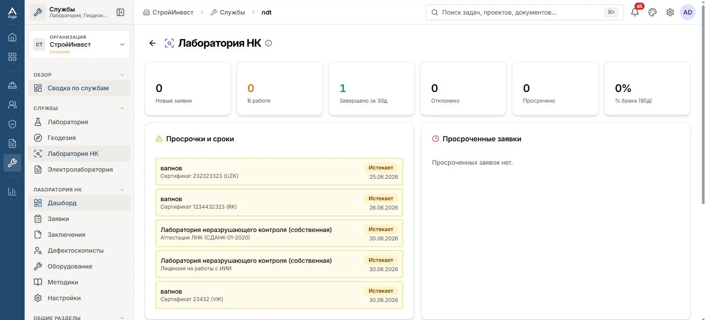This screenshot has height=320, width=705.
Task: Click the Просрочки и сроки heading
Action: tap(200, 139)
